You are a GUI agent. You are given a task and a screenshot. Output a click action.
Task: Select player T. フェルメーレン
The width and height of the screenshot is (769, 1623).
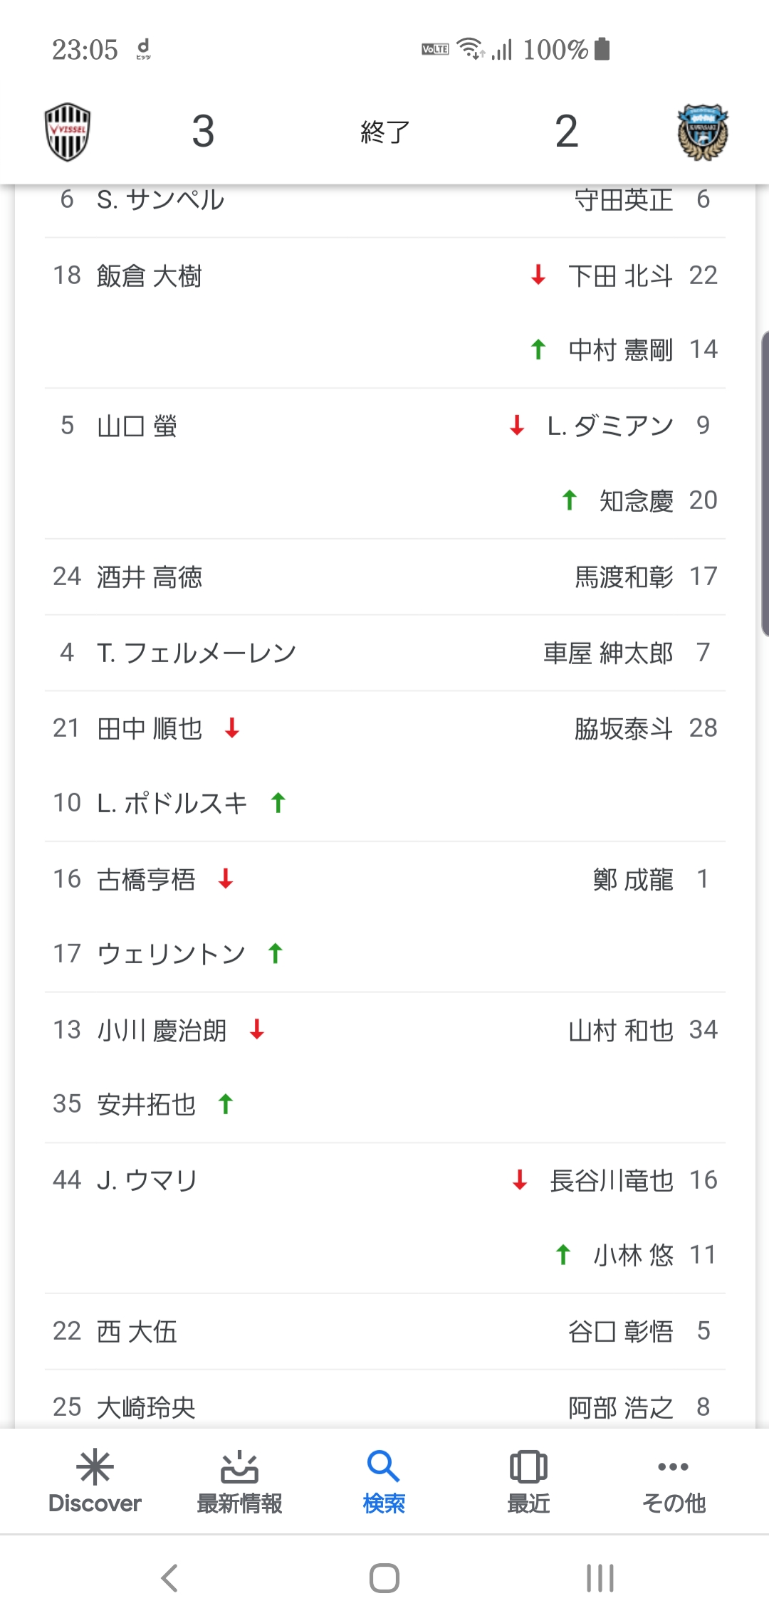(x=196, y=653)
